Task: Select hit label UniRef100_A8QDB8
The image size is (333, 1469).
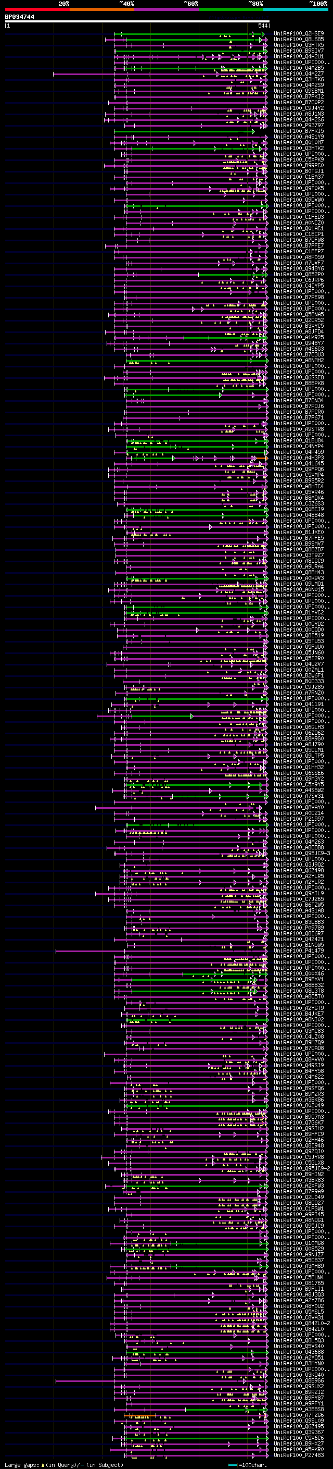Action: pos(298,847)
